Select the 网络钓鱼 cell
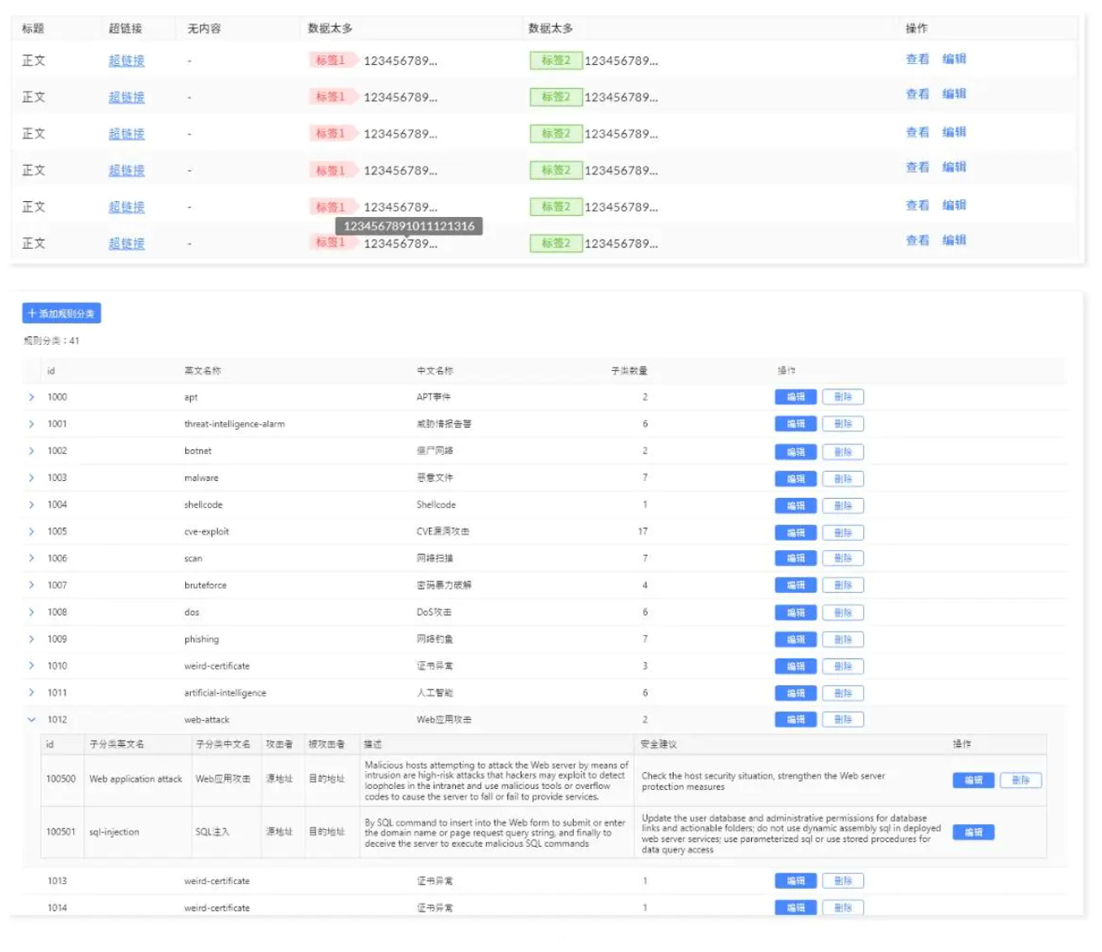 [435, 639]
